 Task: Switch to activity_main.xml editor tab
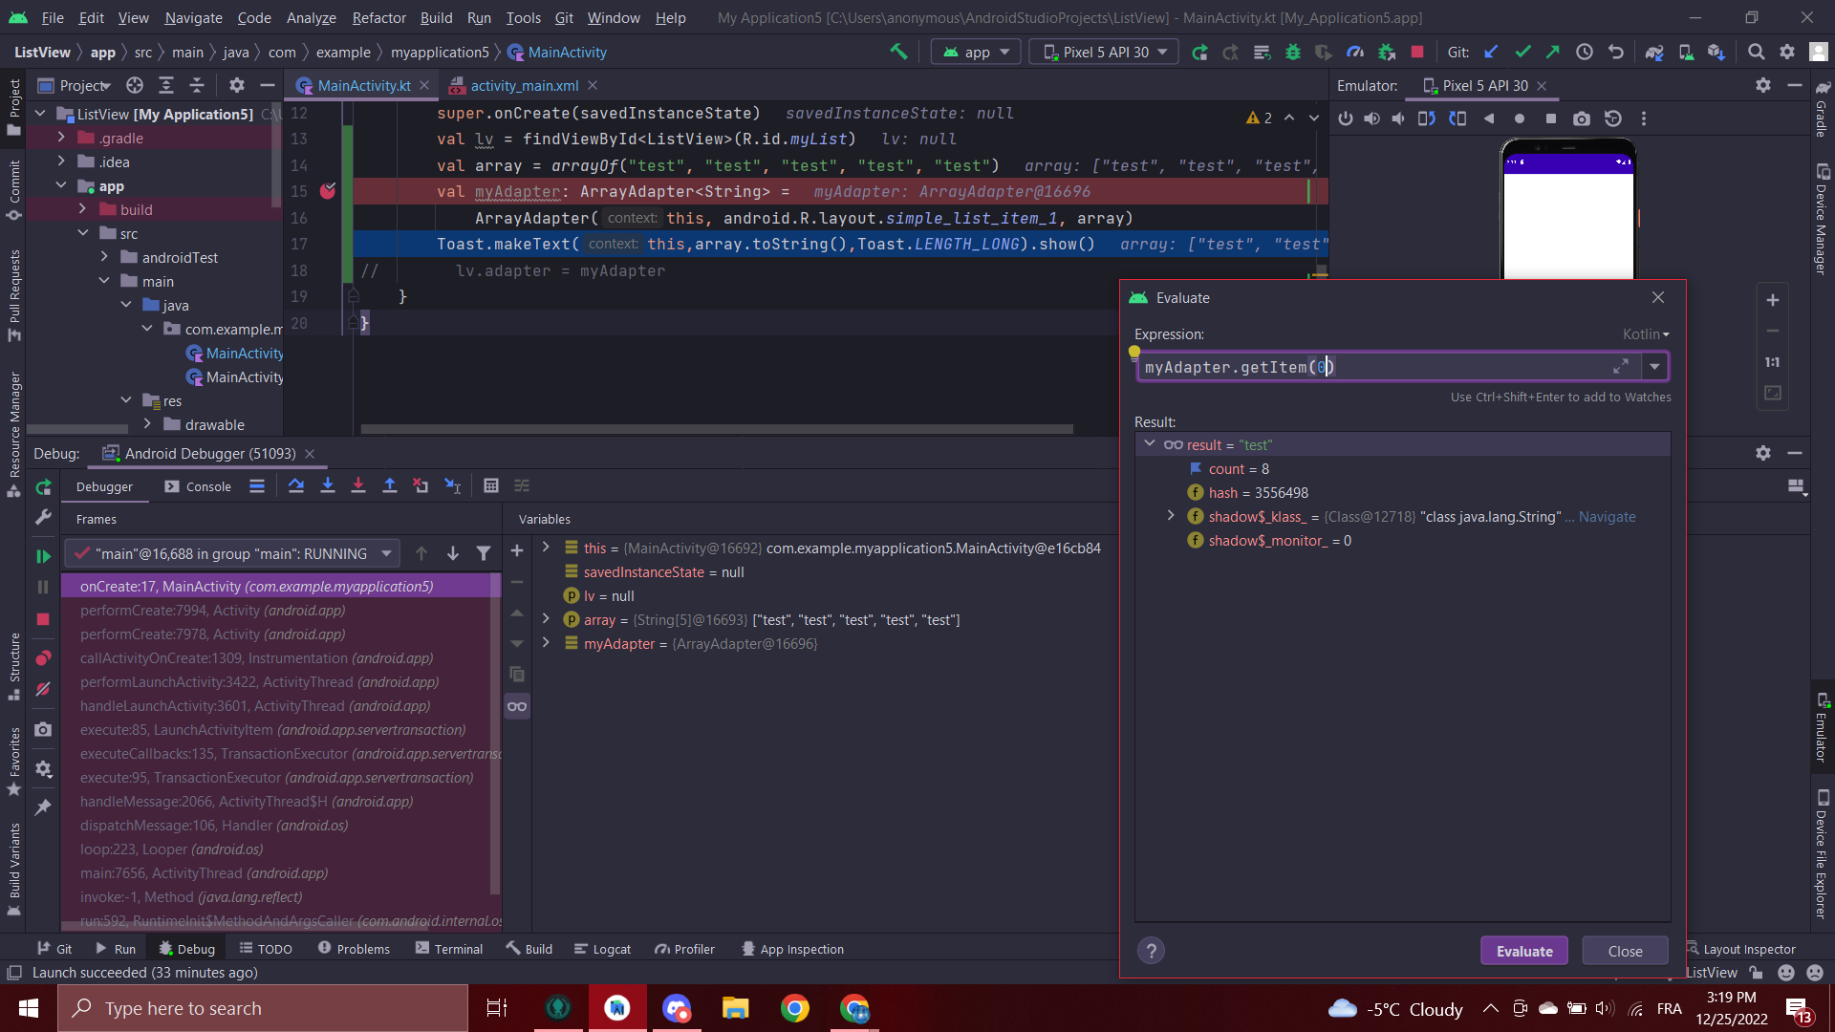tap(524, 85)
